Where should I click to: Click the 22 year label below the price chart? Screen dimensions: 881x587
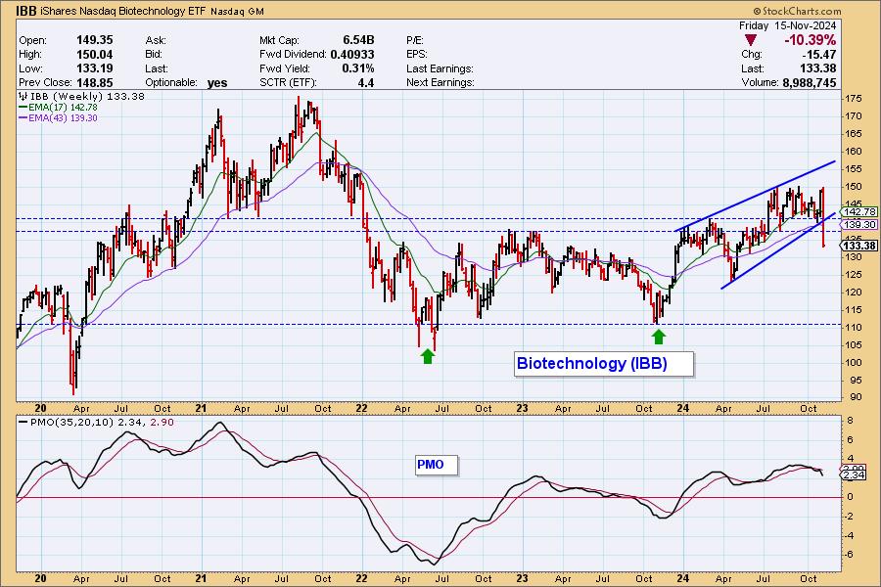(x=361, y=408)
